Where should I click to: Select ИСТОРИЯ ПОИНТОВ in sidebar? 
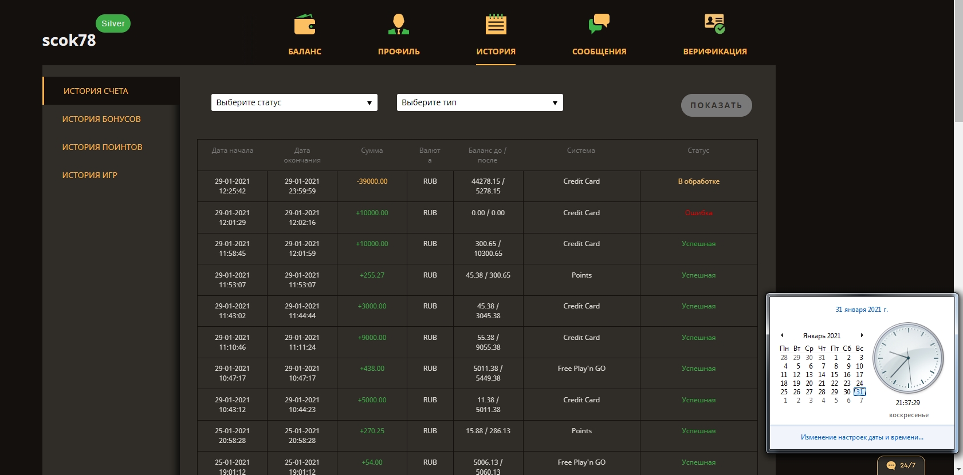point(102,147)
